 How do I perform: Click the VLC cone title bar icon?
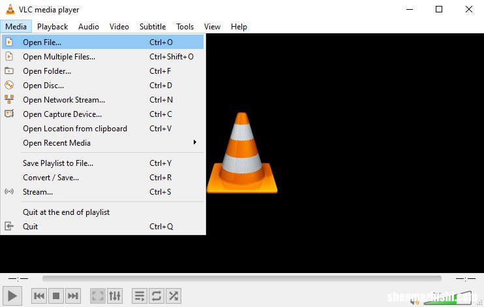(10, 9)
